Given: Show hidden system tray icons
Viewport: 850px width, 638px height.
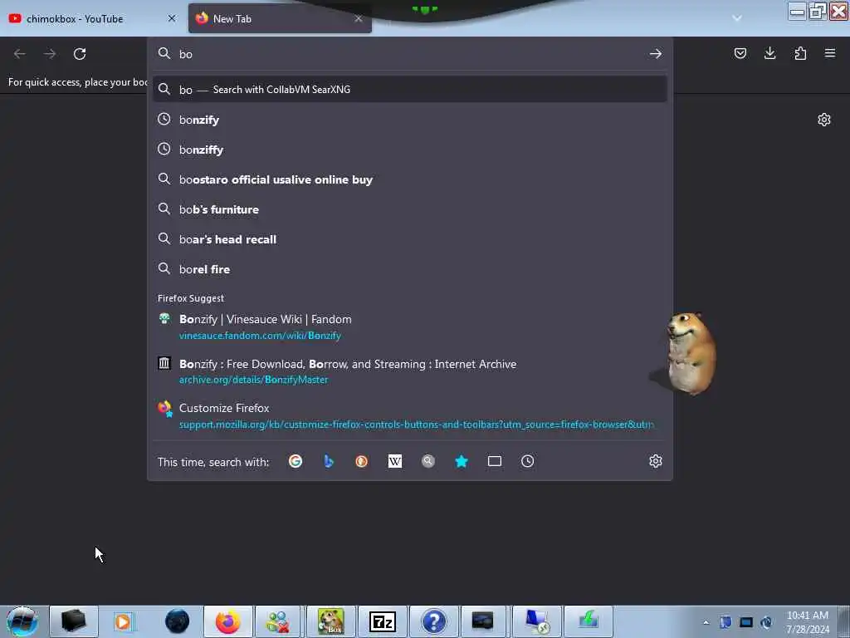Looking at the screenshot, I should coord(706,622).
